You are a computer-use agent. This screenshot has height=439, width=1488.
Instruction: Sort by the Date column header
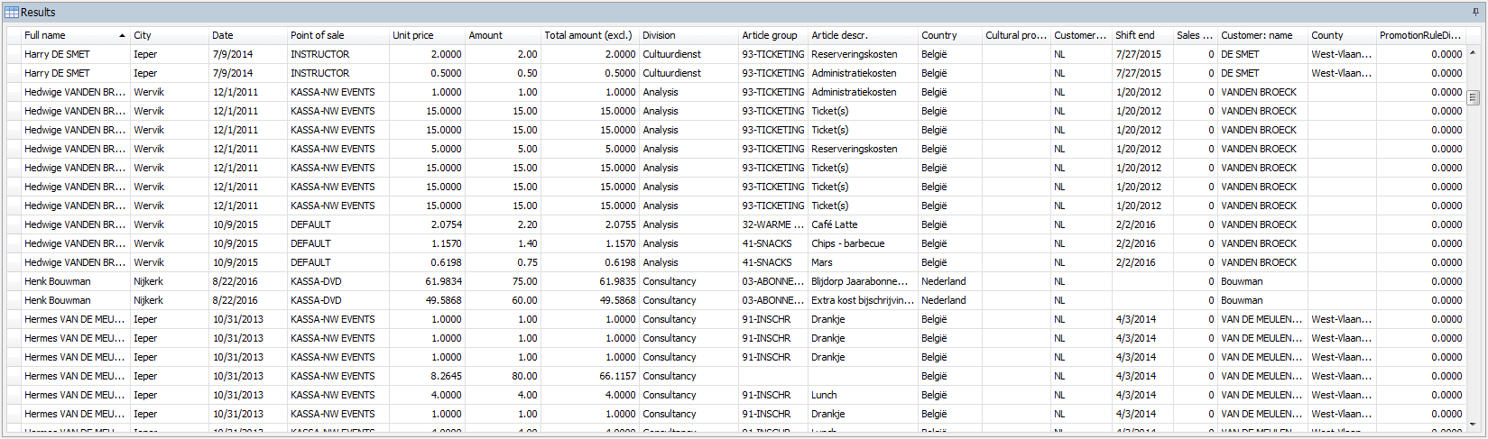point(247,36)
